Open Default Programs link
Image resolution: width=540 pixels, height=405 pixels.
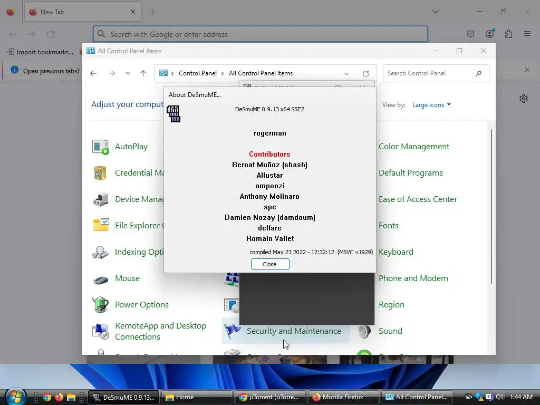pos(410,173)
